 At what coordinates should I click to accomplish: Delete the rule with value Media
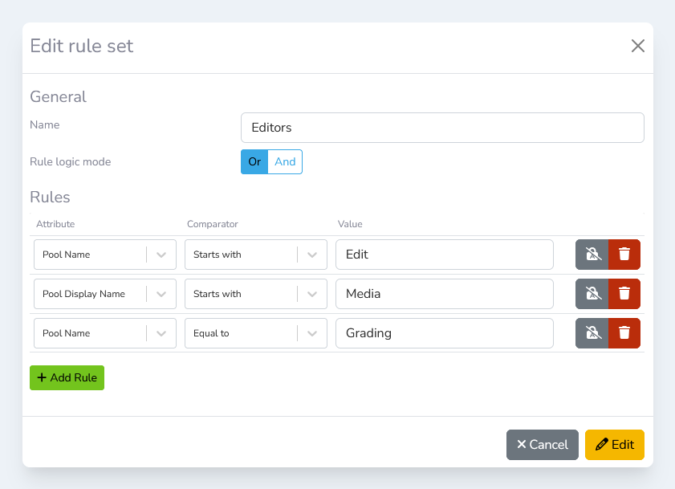pyautogui.click(x=624, y=294)
